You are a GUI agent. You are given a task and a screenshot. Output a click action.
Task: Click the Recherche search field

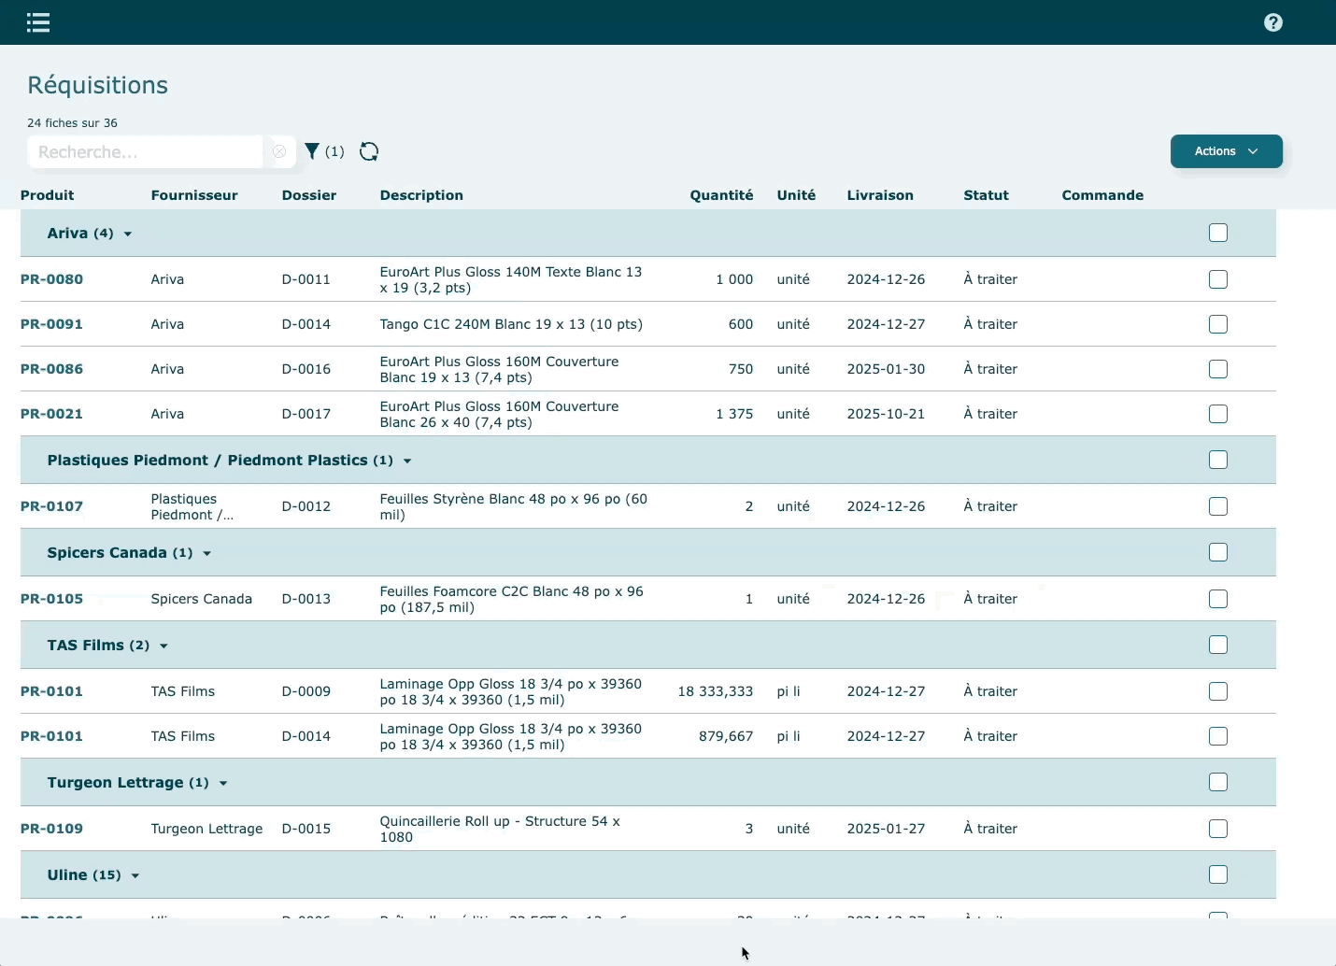145,151
